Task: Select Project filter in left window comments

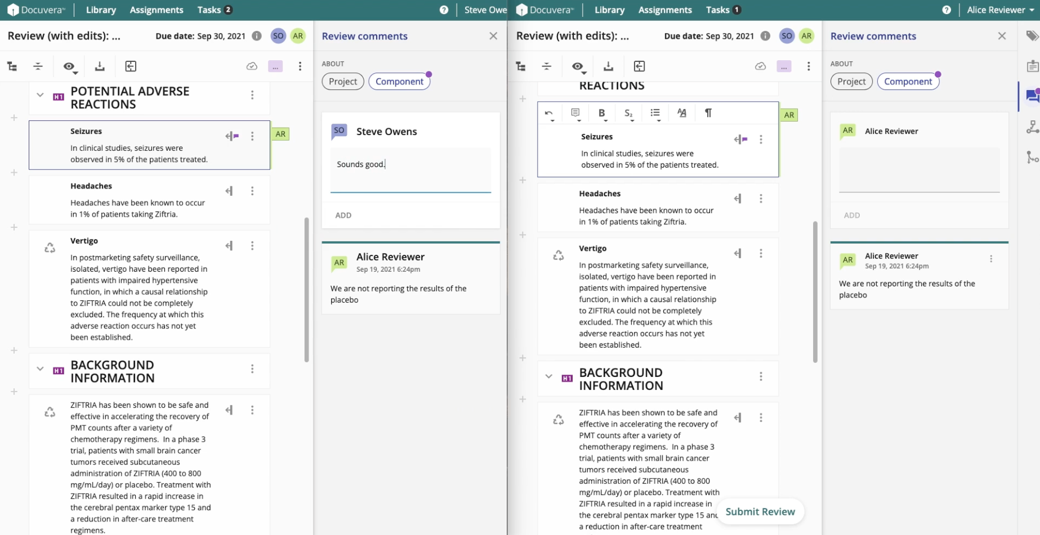Action: [343, 82]
